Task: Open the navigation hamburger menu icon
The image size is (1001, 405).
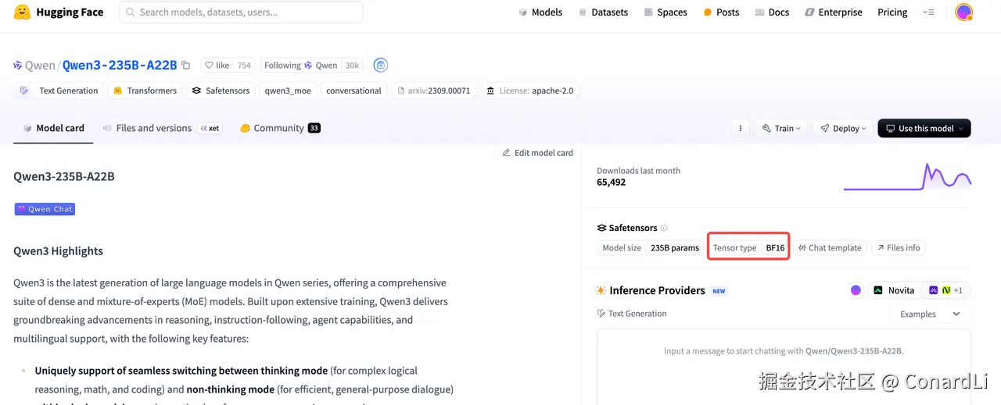Action: point(929,12)
